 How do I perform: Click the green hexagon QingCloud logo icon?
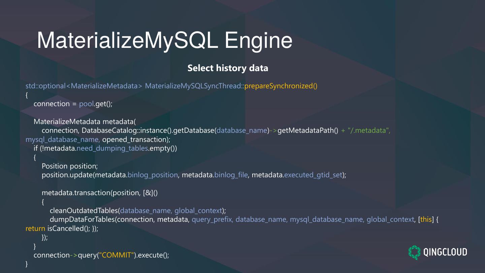coord(415,252)
